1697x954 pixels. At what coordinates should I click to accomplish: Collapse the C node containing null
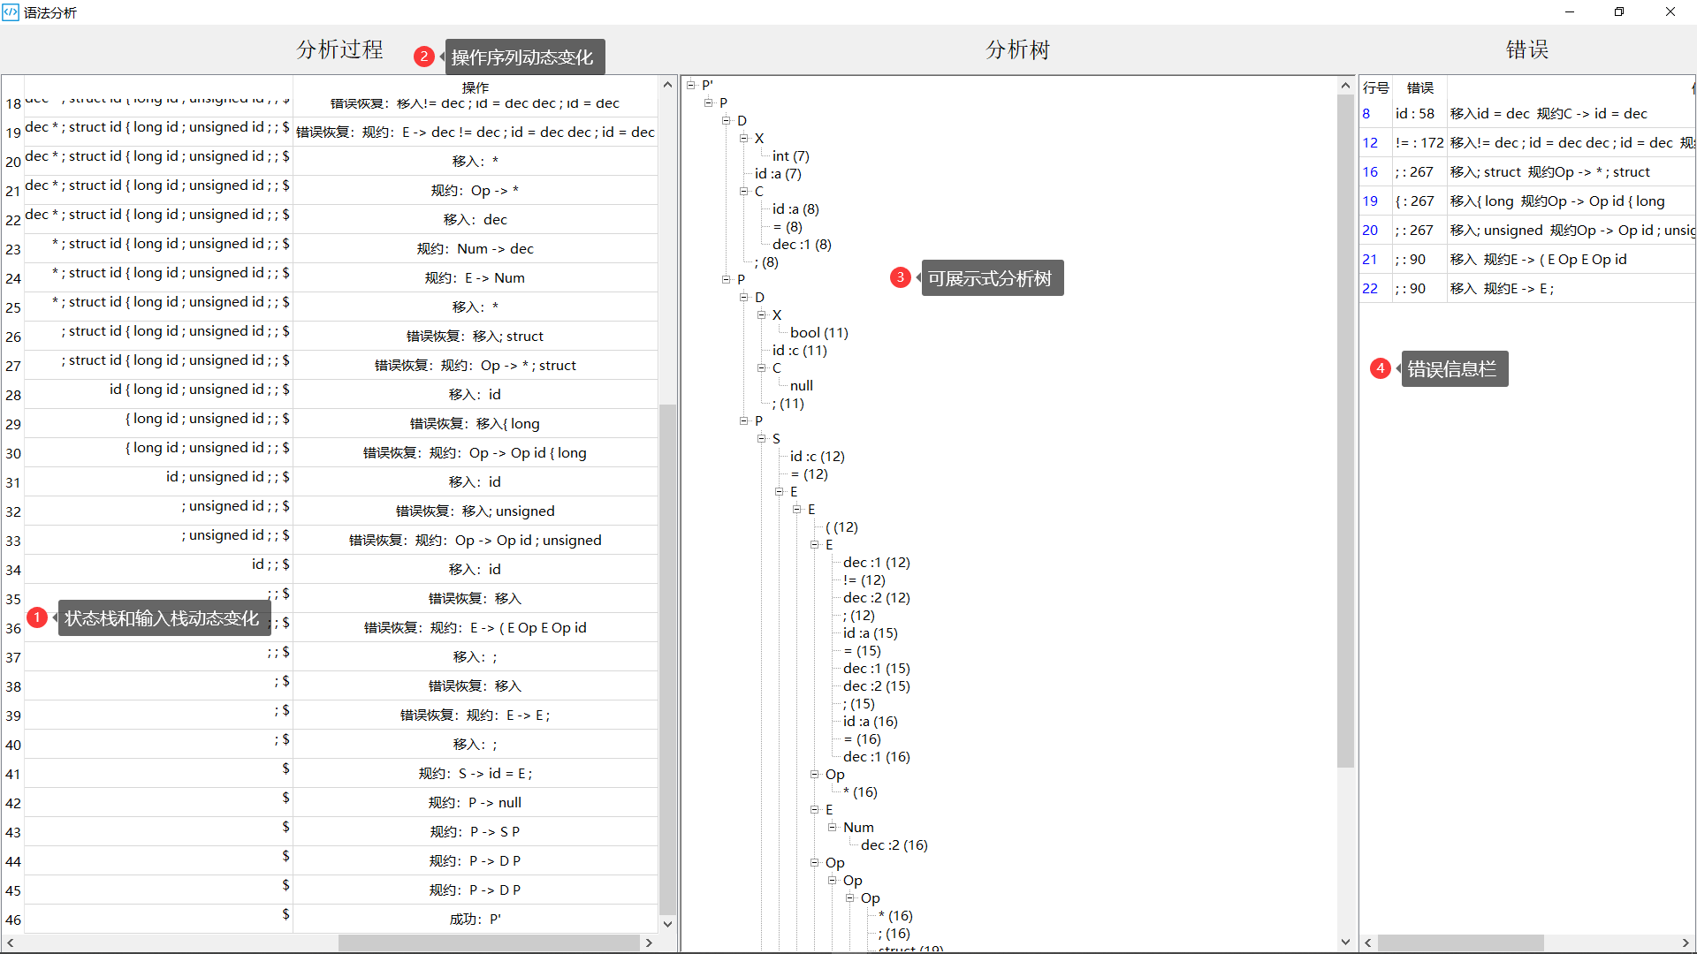[x=762, y=367]
